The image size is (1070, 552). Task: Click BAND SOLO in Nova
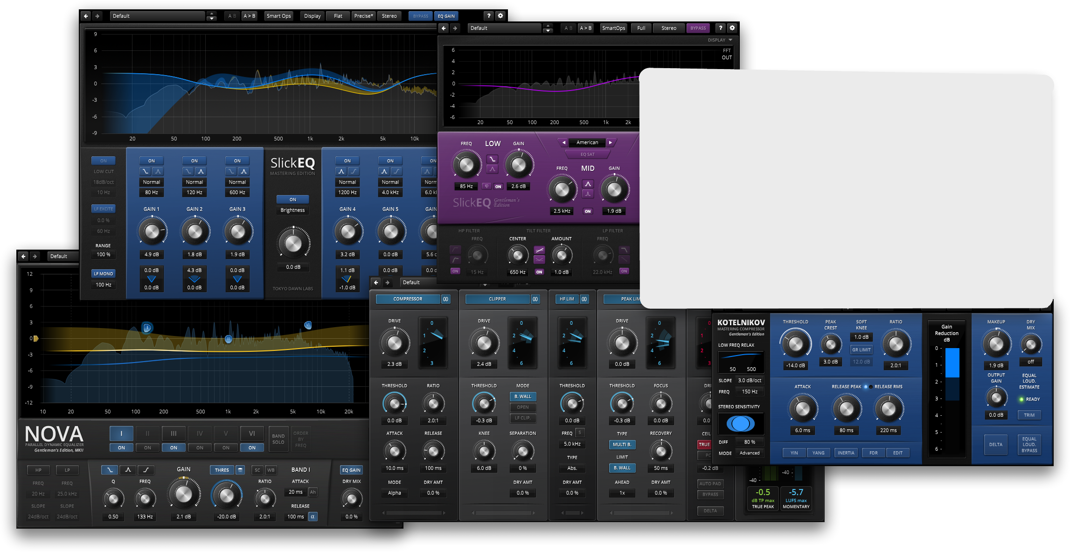(x=278, y=439)
